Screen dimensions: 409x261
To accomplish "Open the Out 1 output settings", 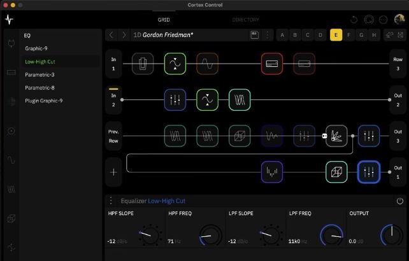I will point(398,172).
